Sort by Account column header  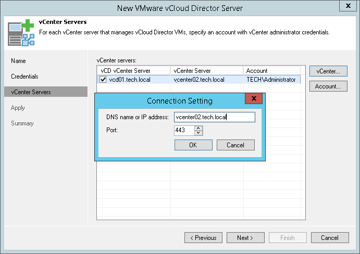coord(271,71)
